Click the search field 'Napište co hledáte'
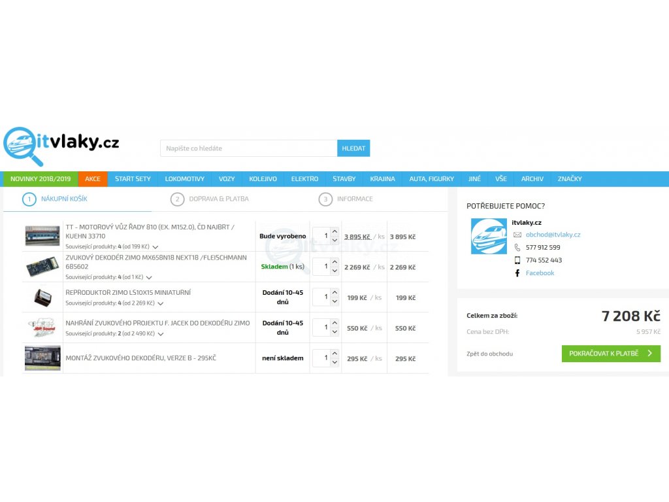This screenshot has width=669, height=502. click(x=249, y=148)
